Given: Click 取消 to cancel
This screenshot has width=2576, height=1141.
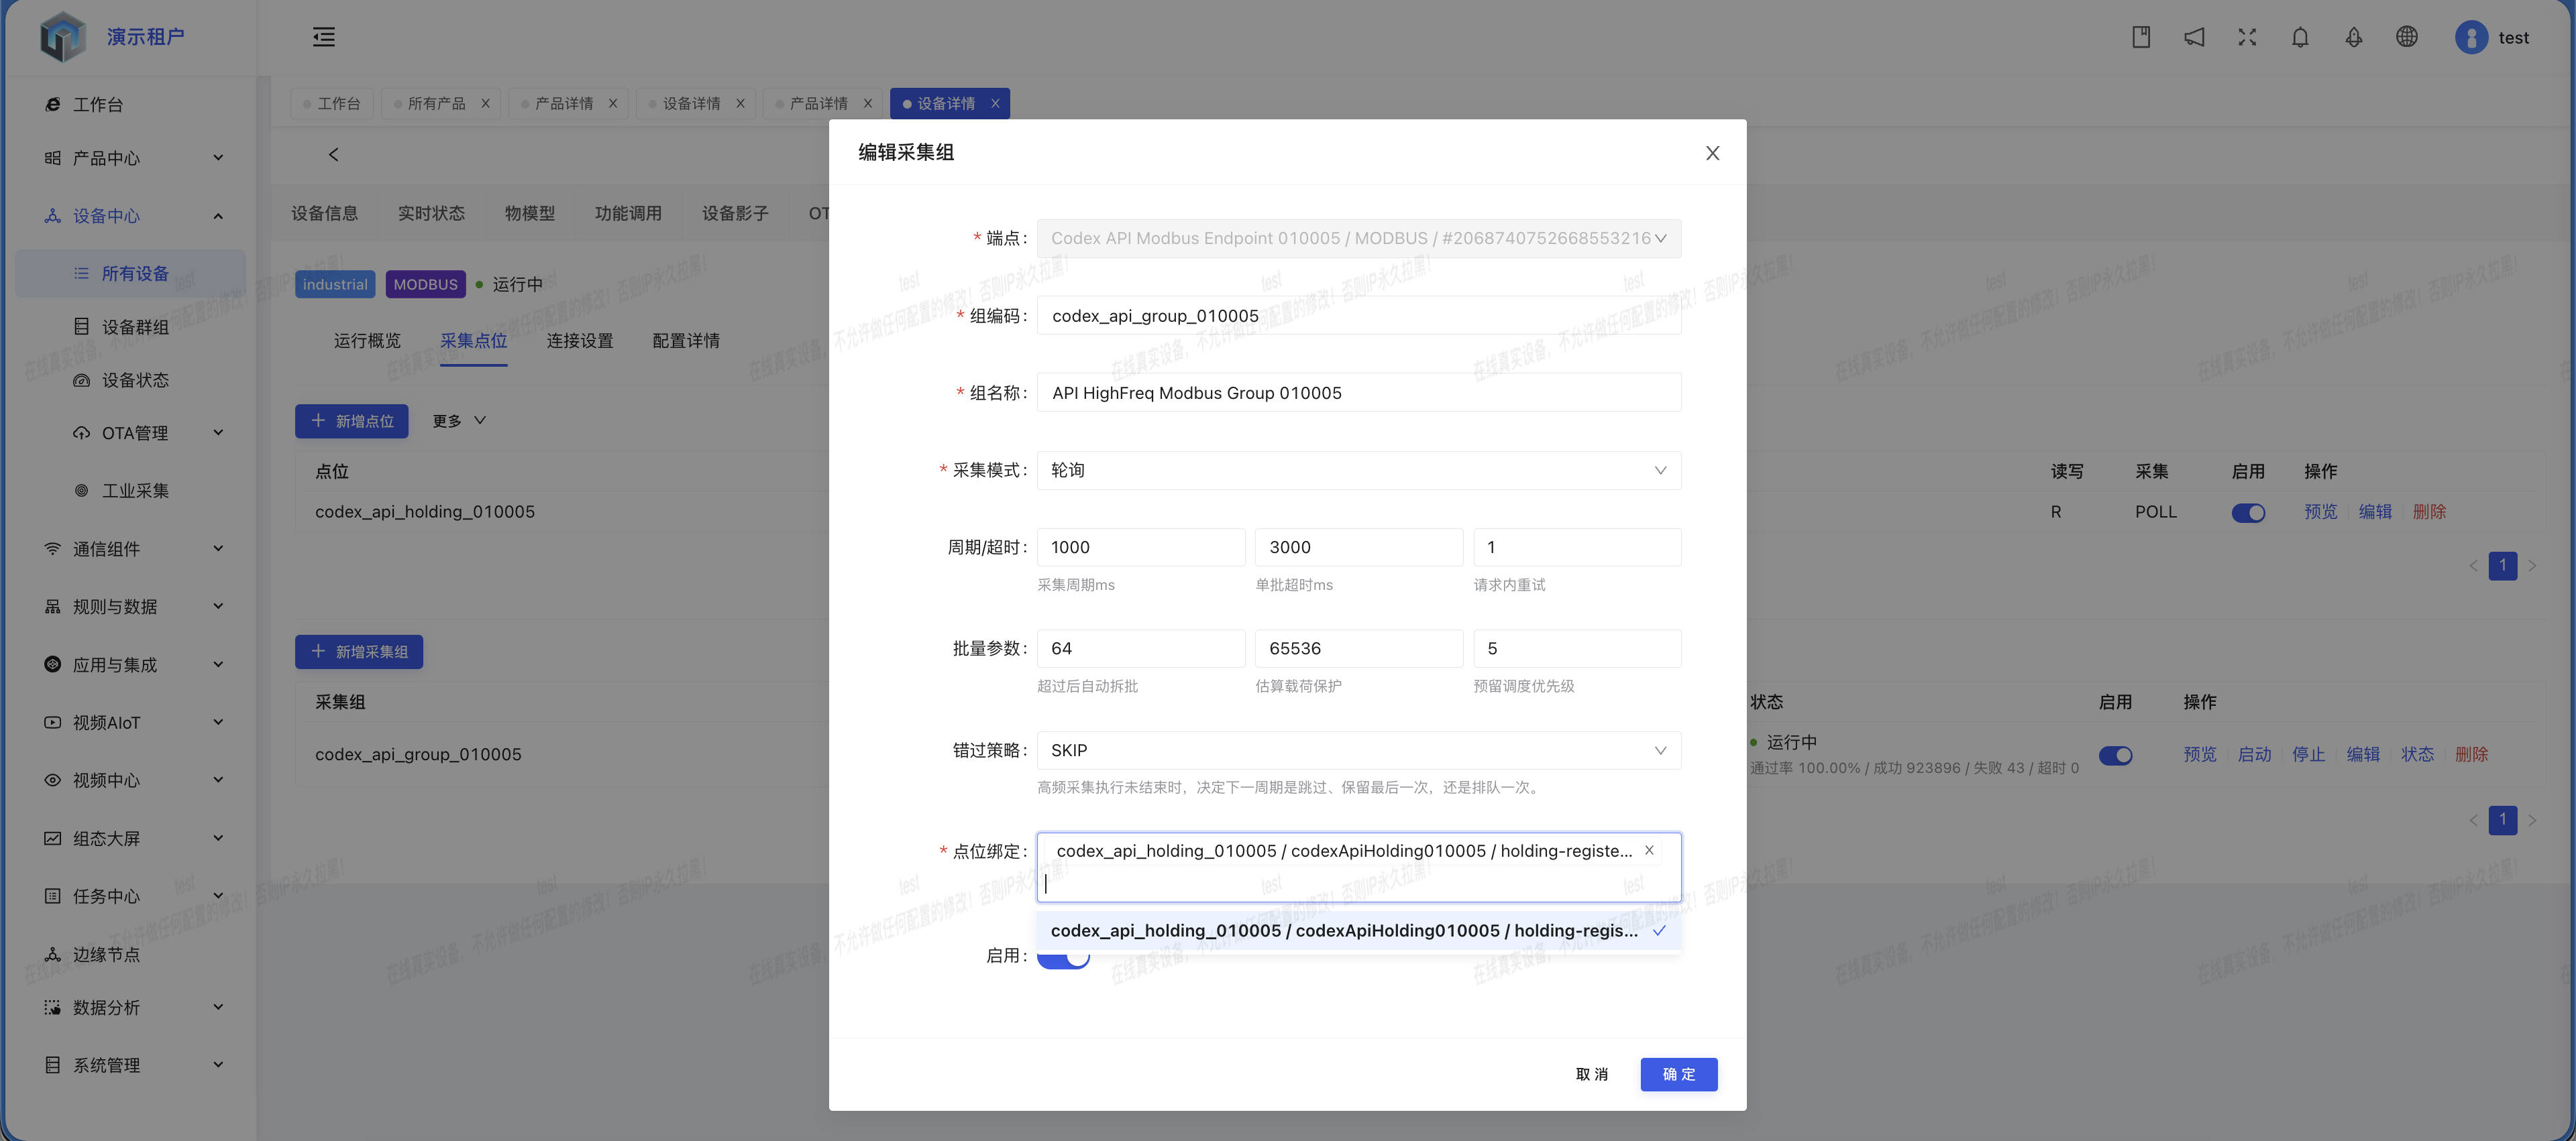Looking at the screenshot, I should [x=1592, y=1074].
